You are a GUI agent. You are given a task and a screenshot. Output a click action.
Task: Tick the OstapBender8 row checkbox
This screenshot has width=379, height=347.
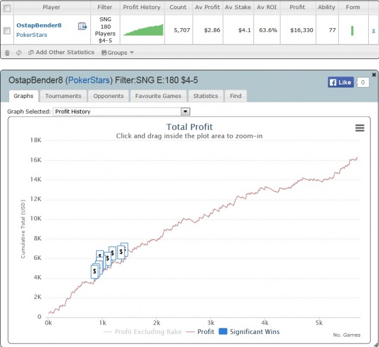(6, 30)
